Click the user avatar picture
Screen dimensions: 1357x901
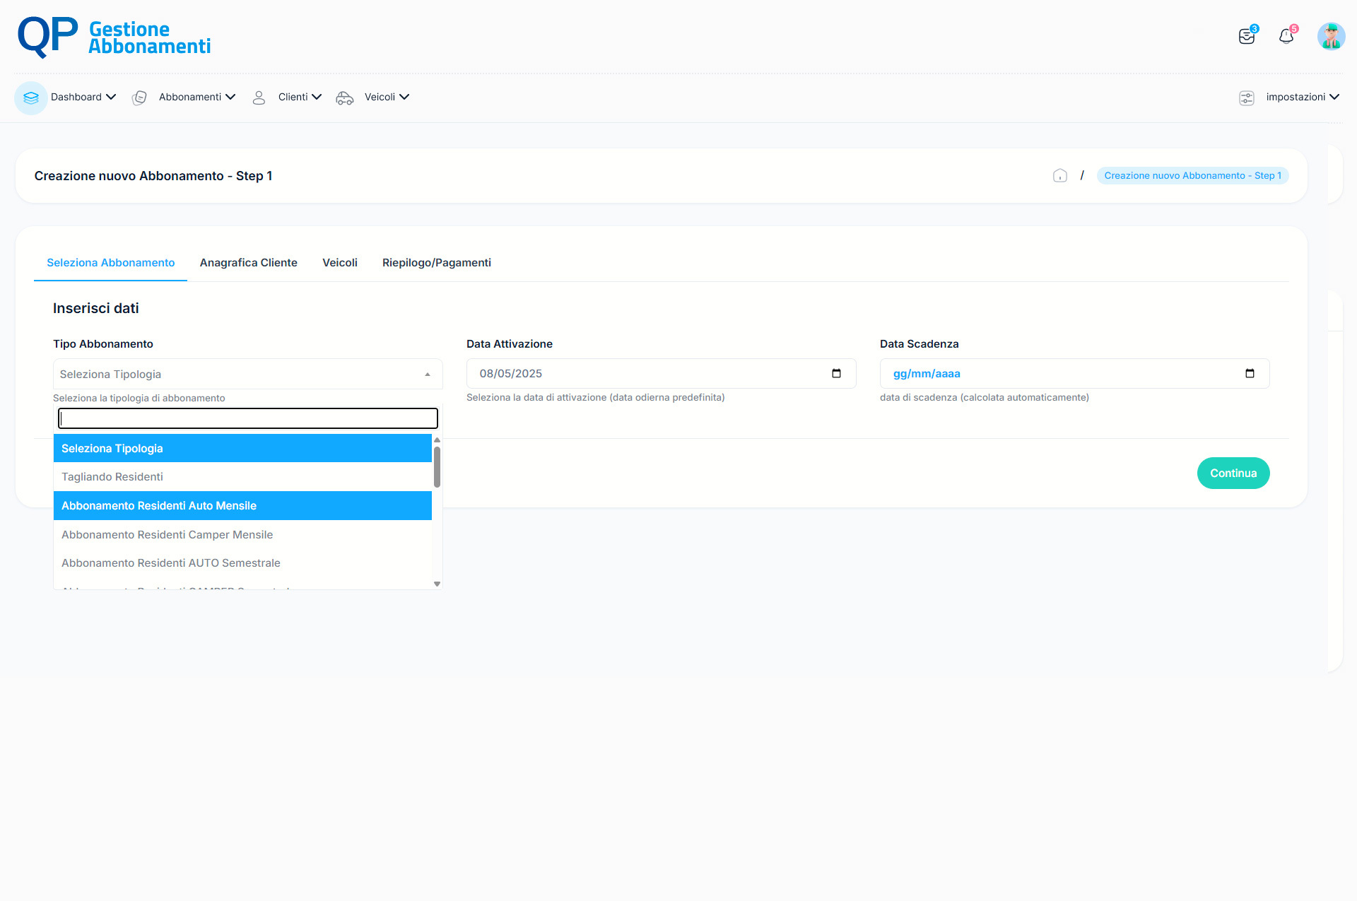[1331, 36]
